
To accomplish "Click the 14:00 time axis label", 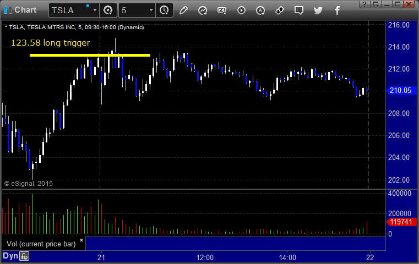I will 287,257.
